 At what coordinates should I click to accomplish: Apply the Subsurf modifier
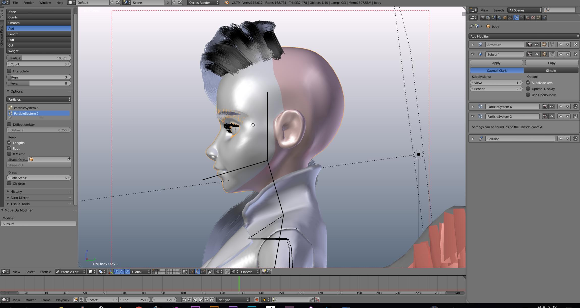pyautogui.click(x=496, y=63)
